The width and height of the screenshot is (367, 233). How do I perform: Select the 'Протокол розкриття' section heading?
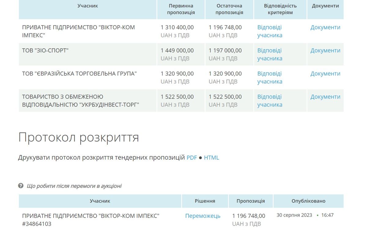[x=79, y=137]
